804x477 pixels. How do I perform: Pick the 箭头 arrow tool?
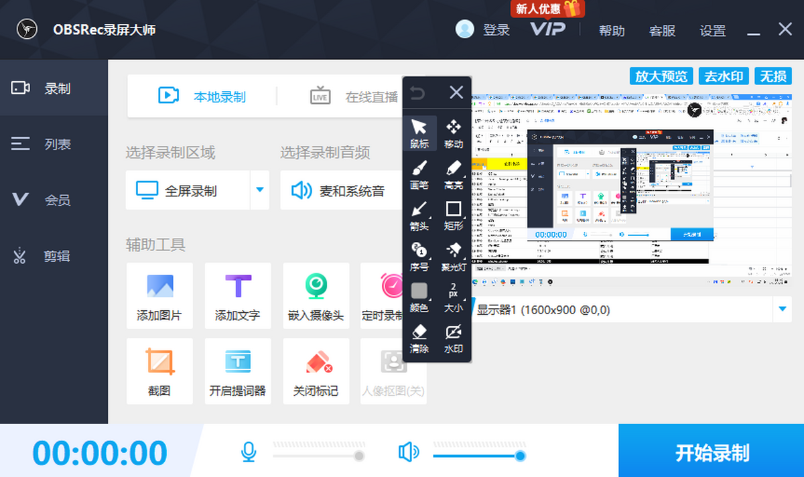pos(419,215)
